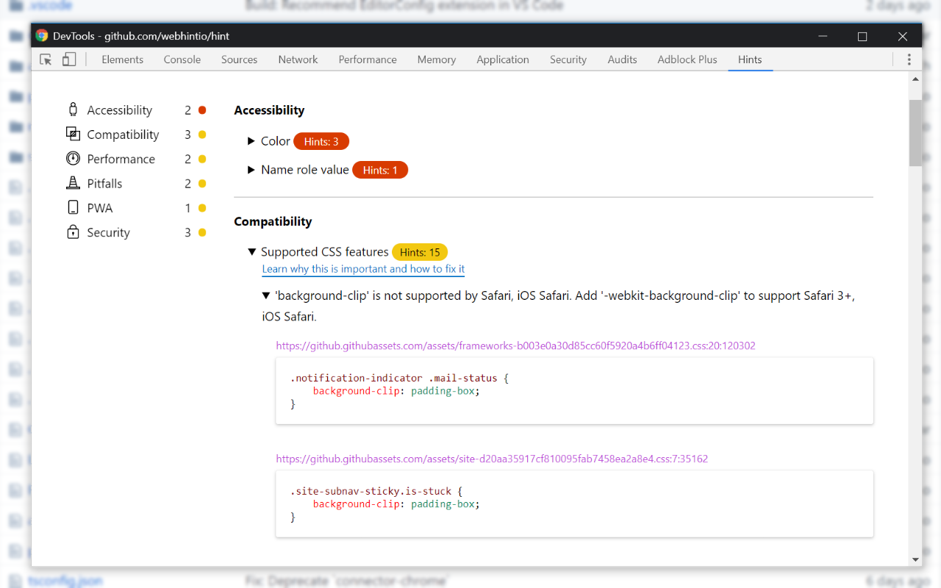Switch to the Console tab
Screen dimensions: 941x588
[182, 59]
